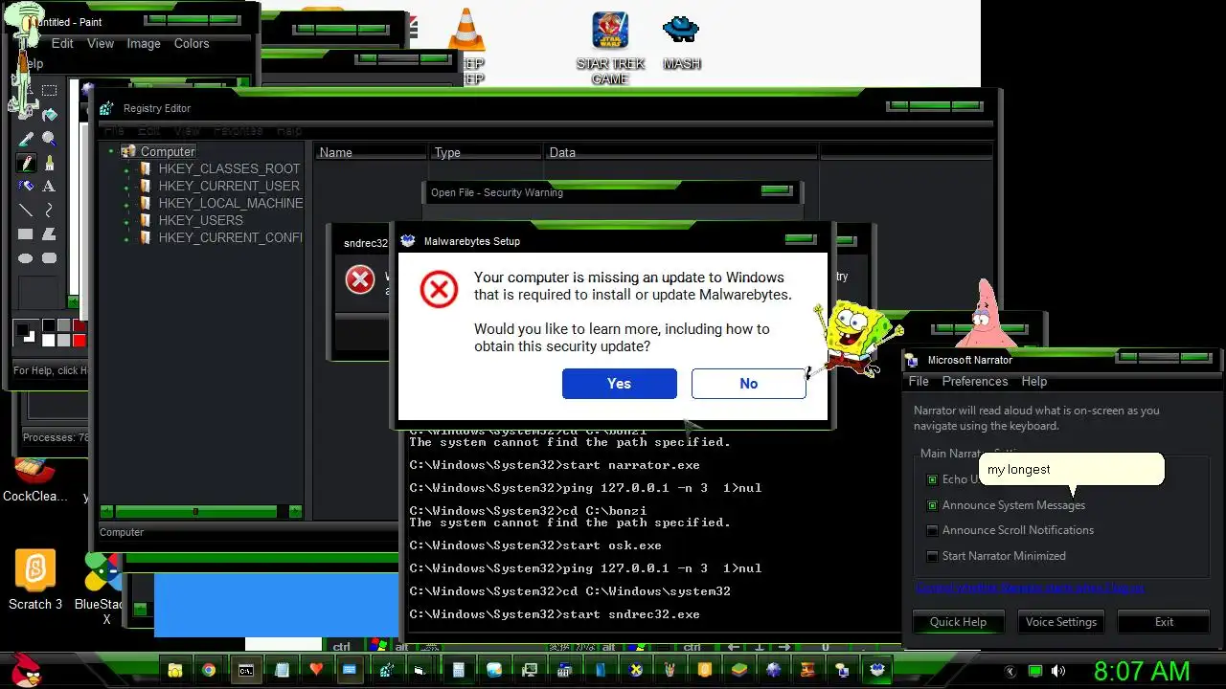Toggle Announce System Messages checkbox

[932, 505]
